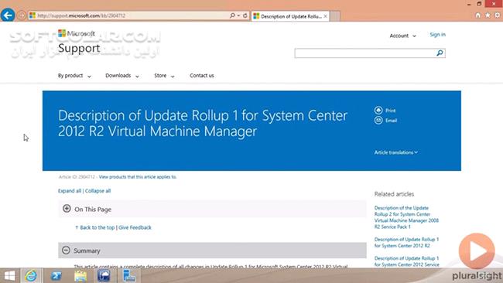Click the Collapse all link
This screenshot has width=503, height=283.
98,191
